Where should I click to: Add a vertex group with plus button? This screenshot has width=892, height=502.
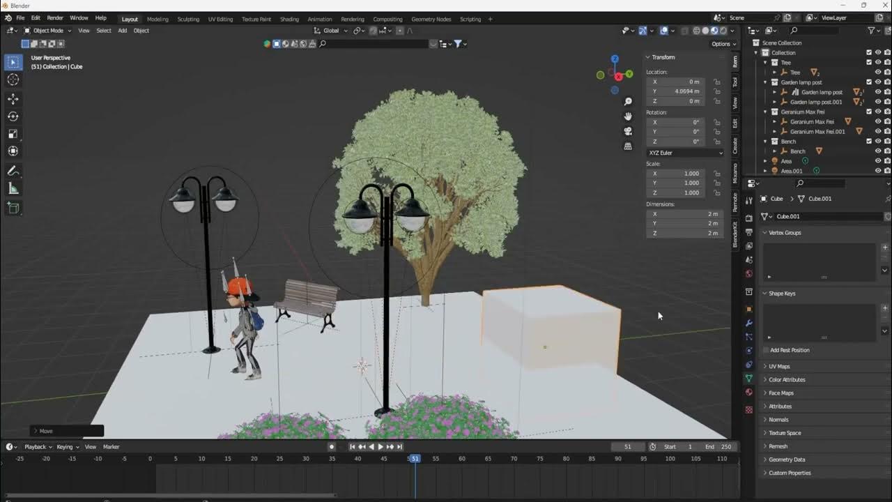pos(885,247)
